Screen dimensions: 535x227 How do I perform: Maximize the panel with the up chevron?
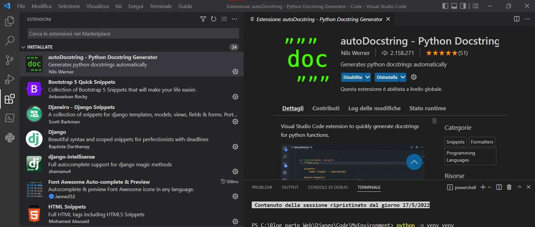pyautogui.click(x=520, y=187)
